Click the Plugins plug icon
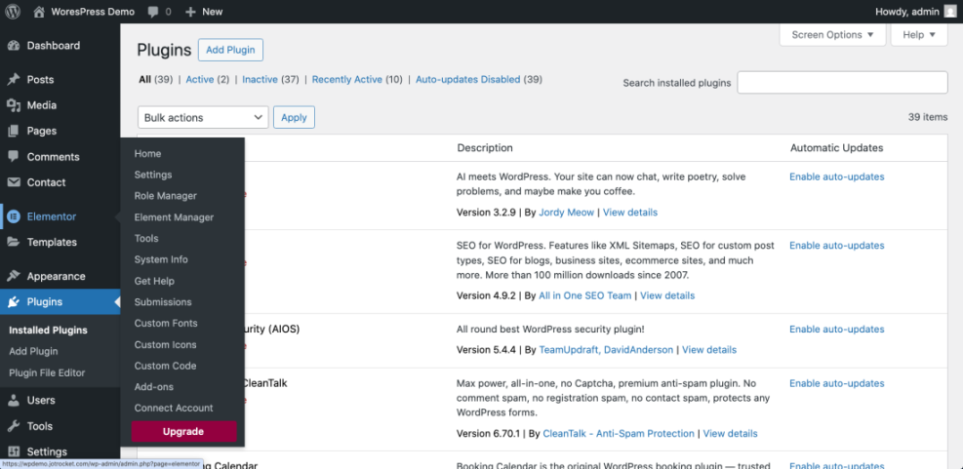 pyautogui.click(x=14, y=302)
